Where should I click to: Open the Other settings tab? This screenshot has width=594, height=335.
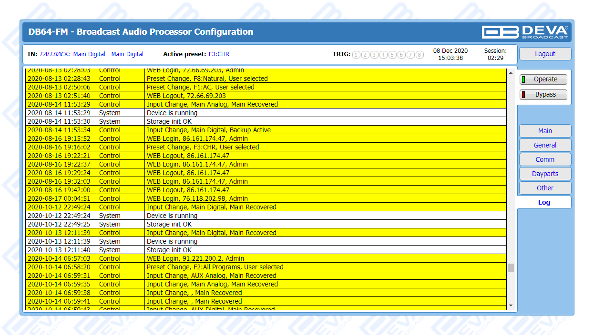[544, 188]
